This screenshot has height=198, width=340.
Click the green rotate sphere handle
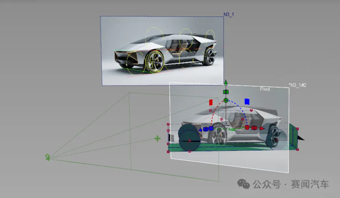click(226, 100)
